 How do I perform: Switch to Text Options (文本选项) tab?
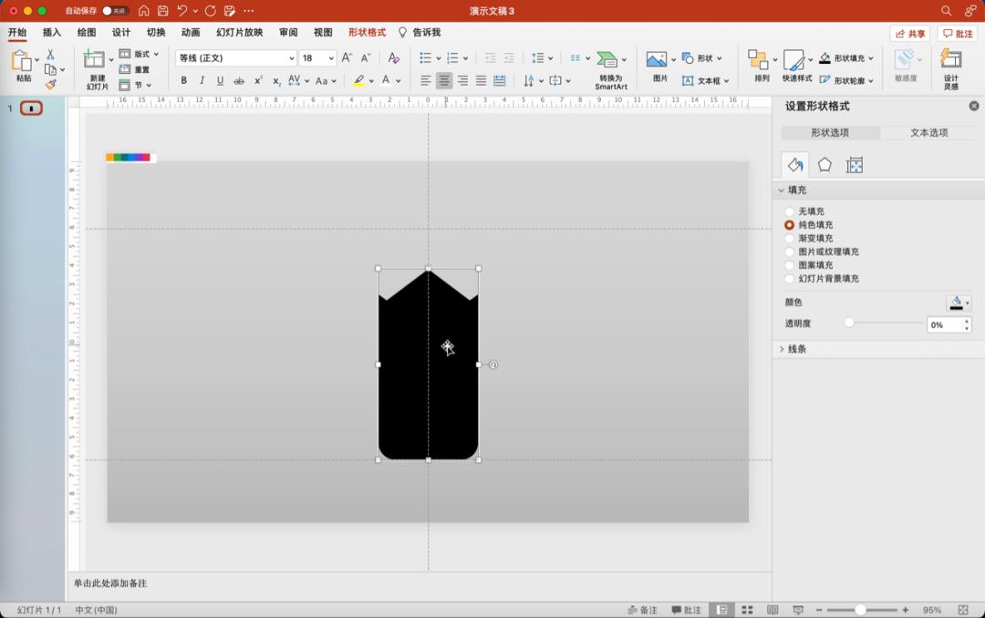click(x=928, y=133)
